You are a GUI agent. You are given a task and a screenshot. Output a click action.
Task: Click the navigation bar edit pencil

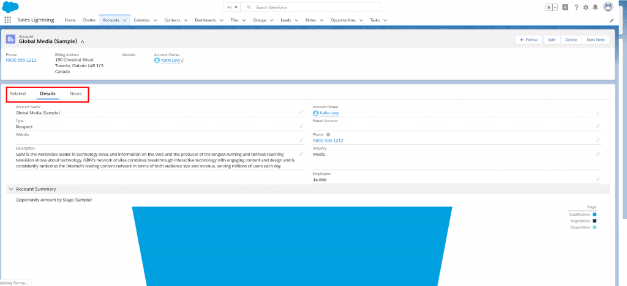pos(612,20)
